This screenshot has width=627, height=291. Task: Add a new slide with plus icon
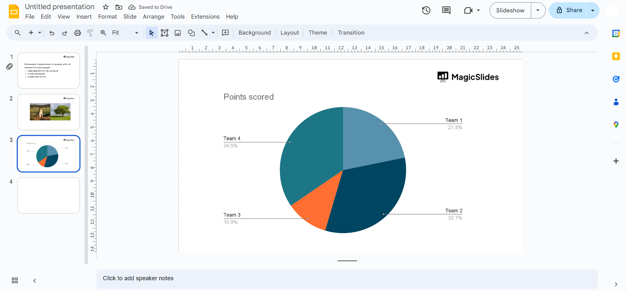point(31,33)
